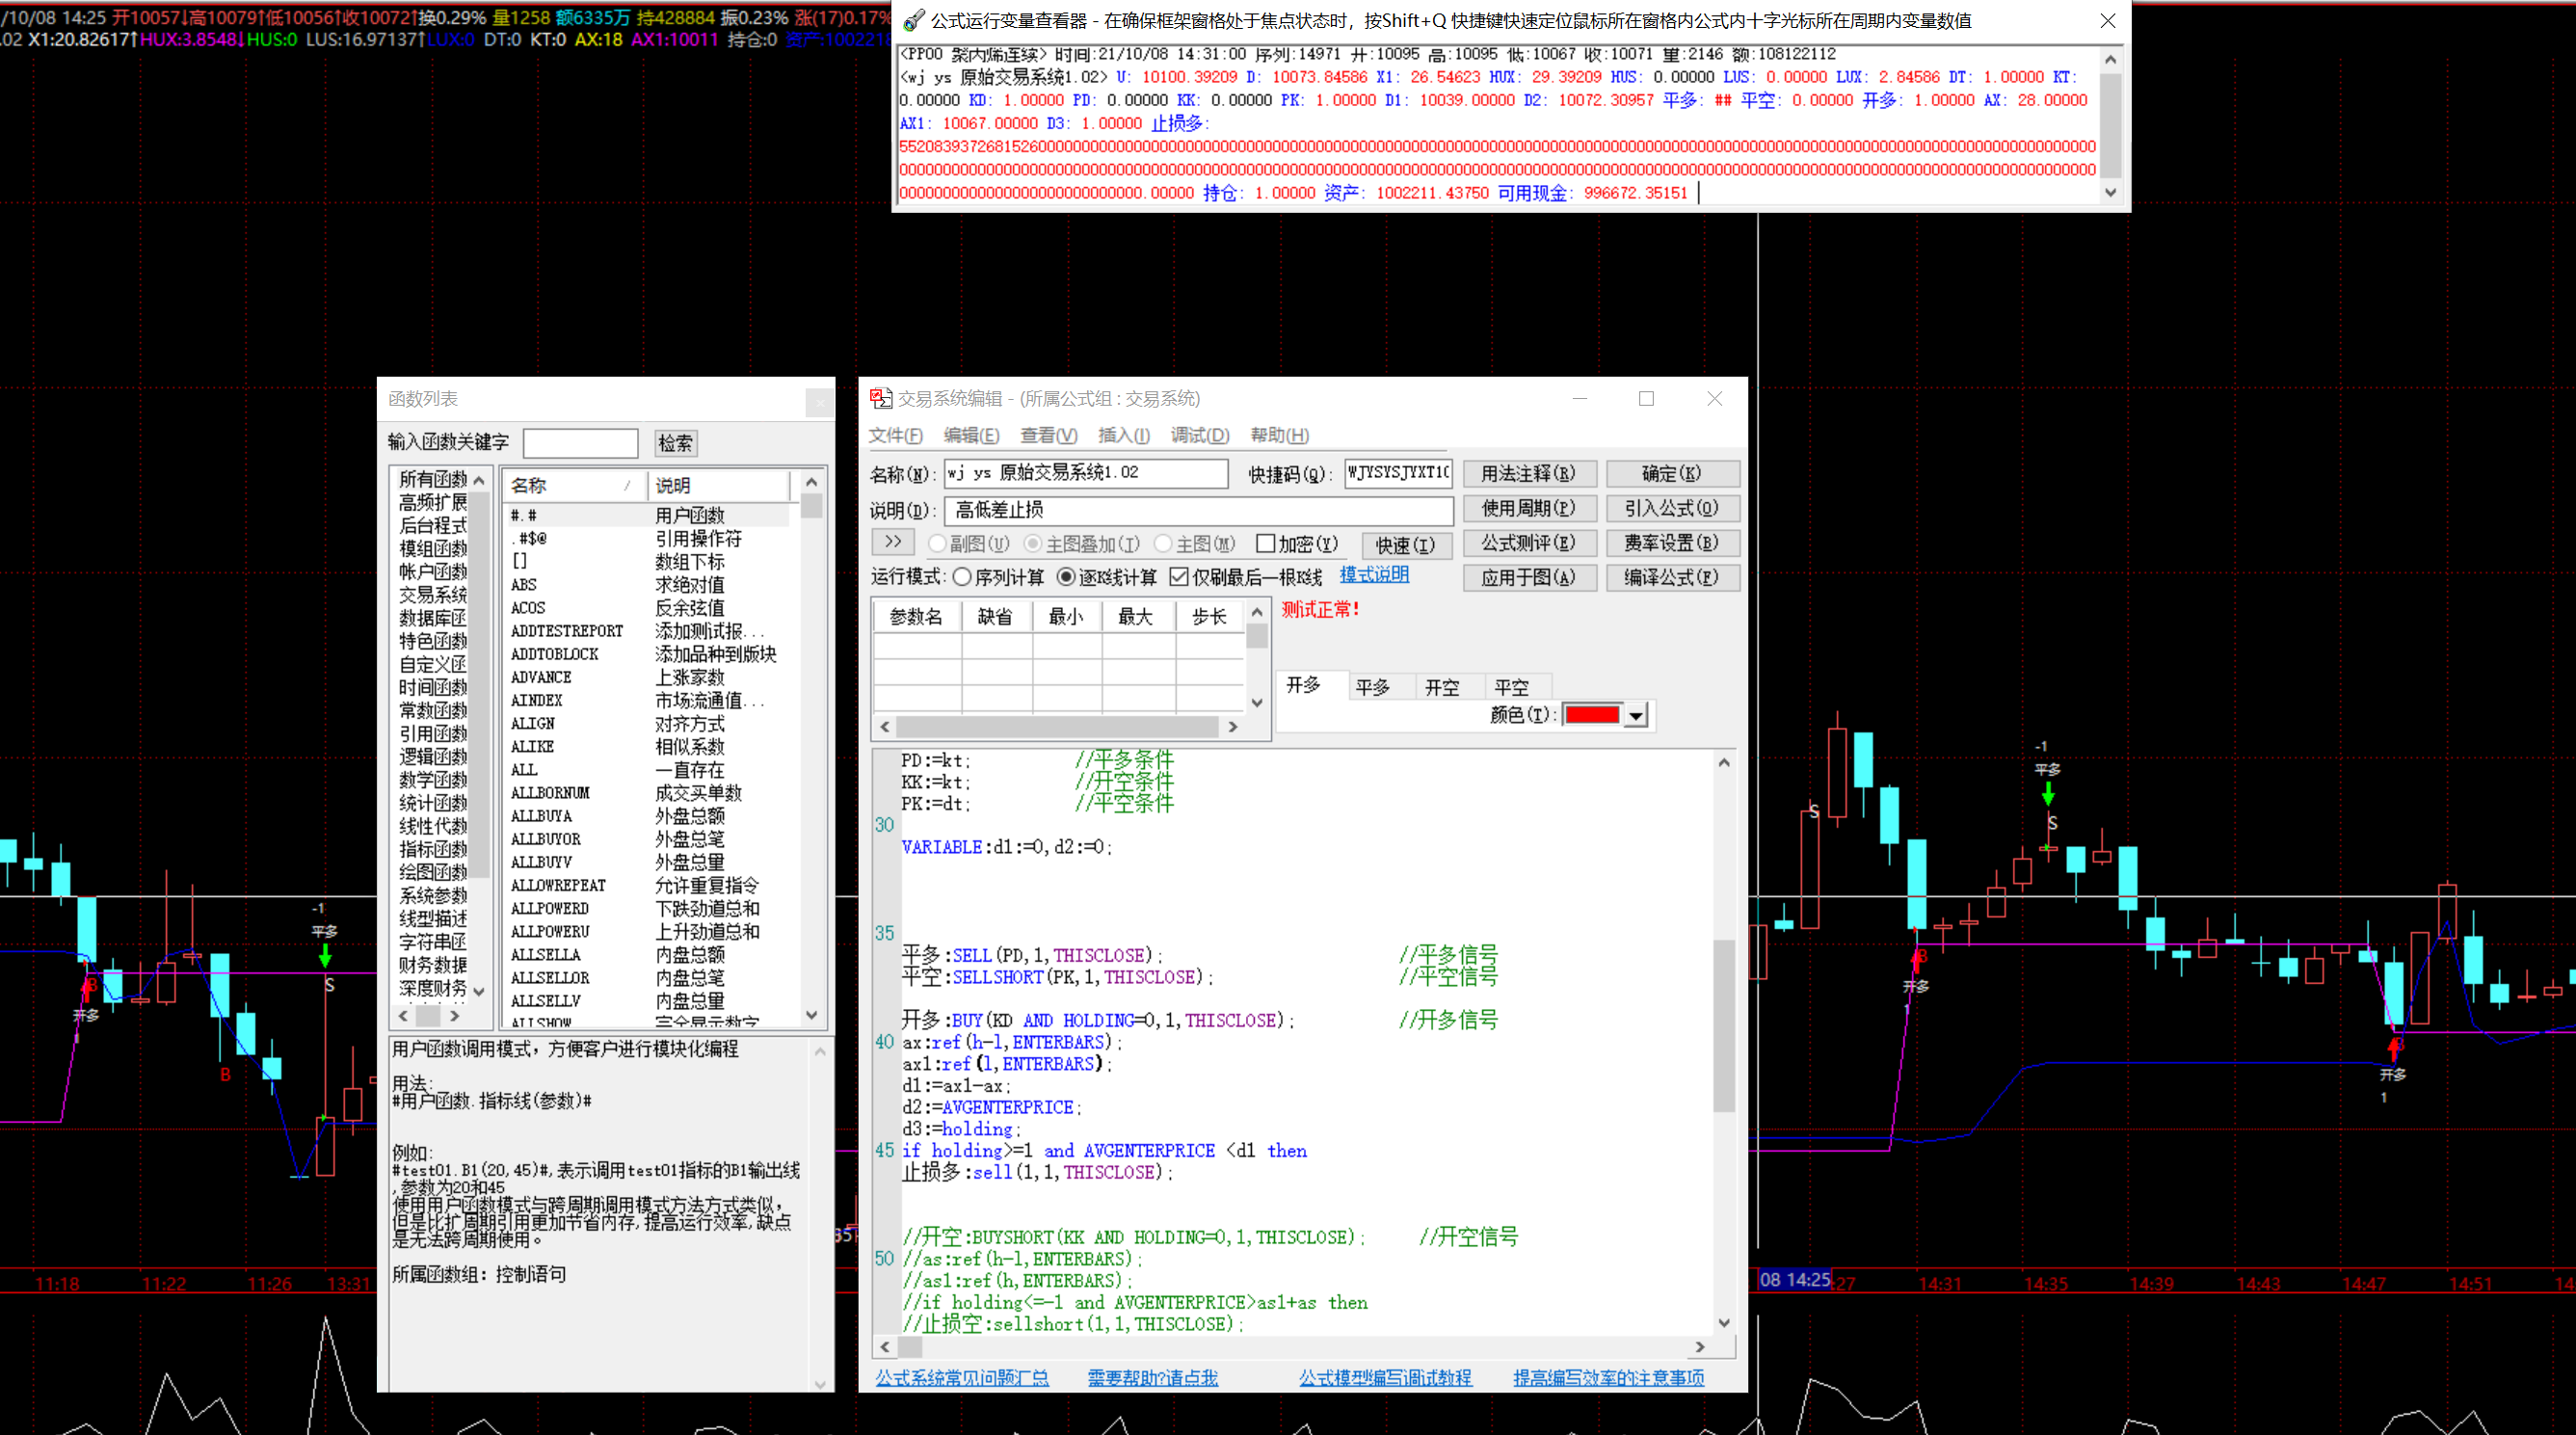Click function category list scroll-down arrow
Viewport: 2576px width, 1435px height.
479,991
